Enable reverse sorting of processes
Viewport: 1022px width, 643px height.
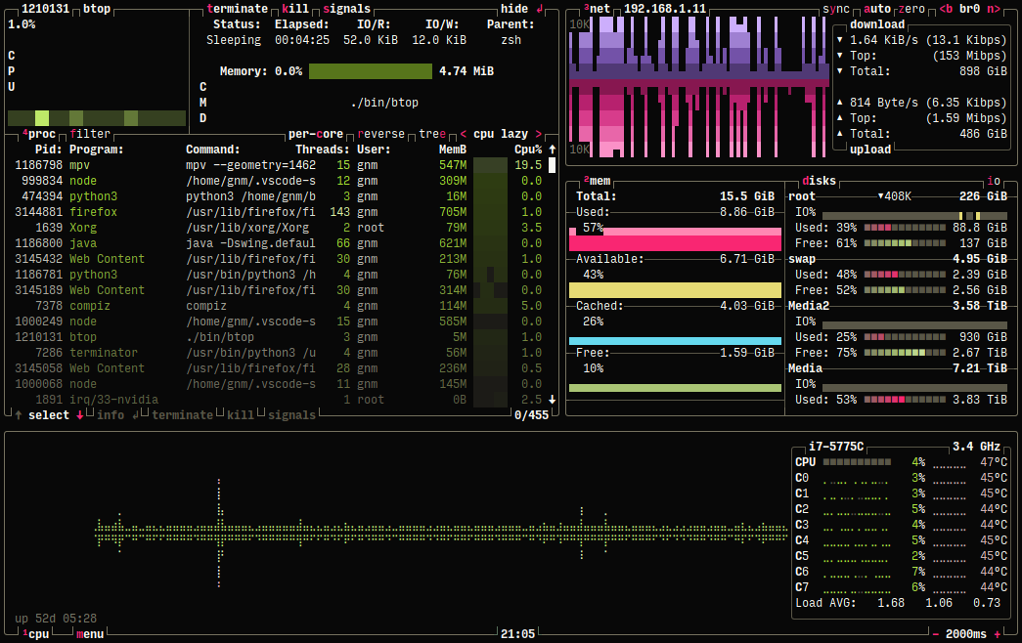pos(381,133)
